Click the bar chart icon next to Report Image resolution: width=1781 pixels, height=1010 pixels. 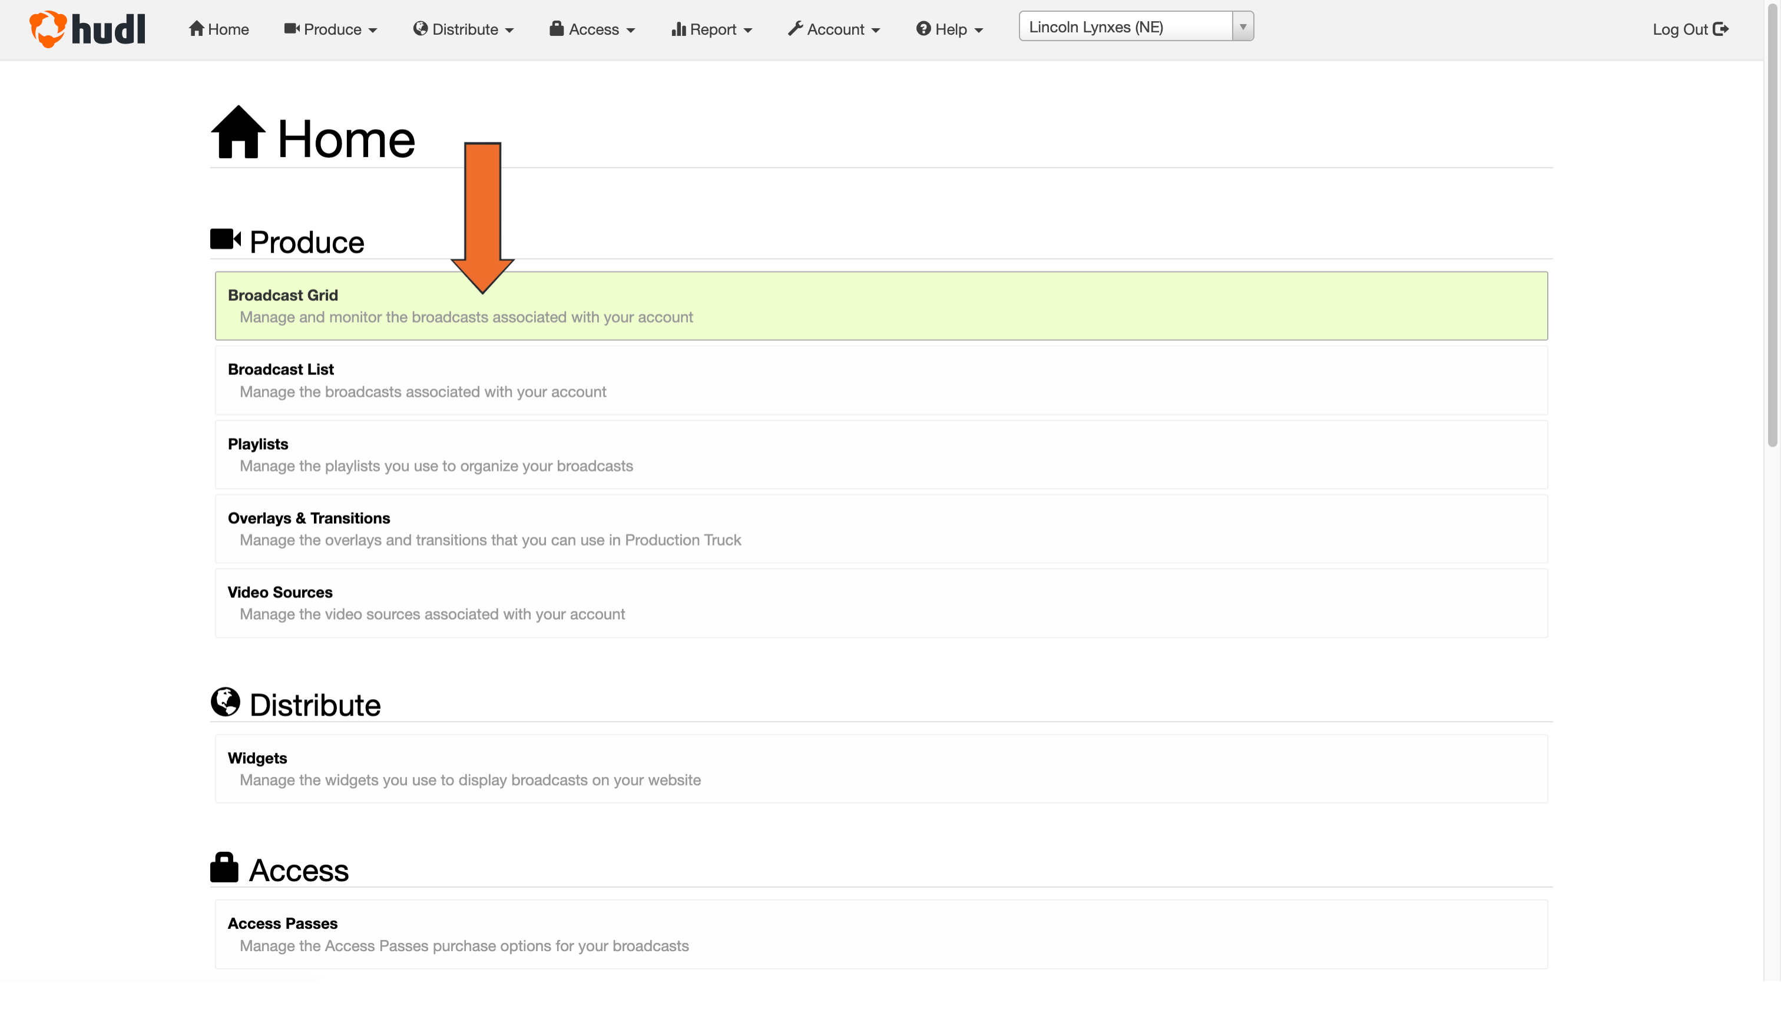pyautogui.click(x=679, y=29)
